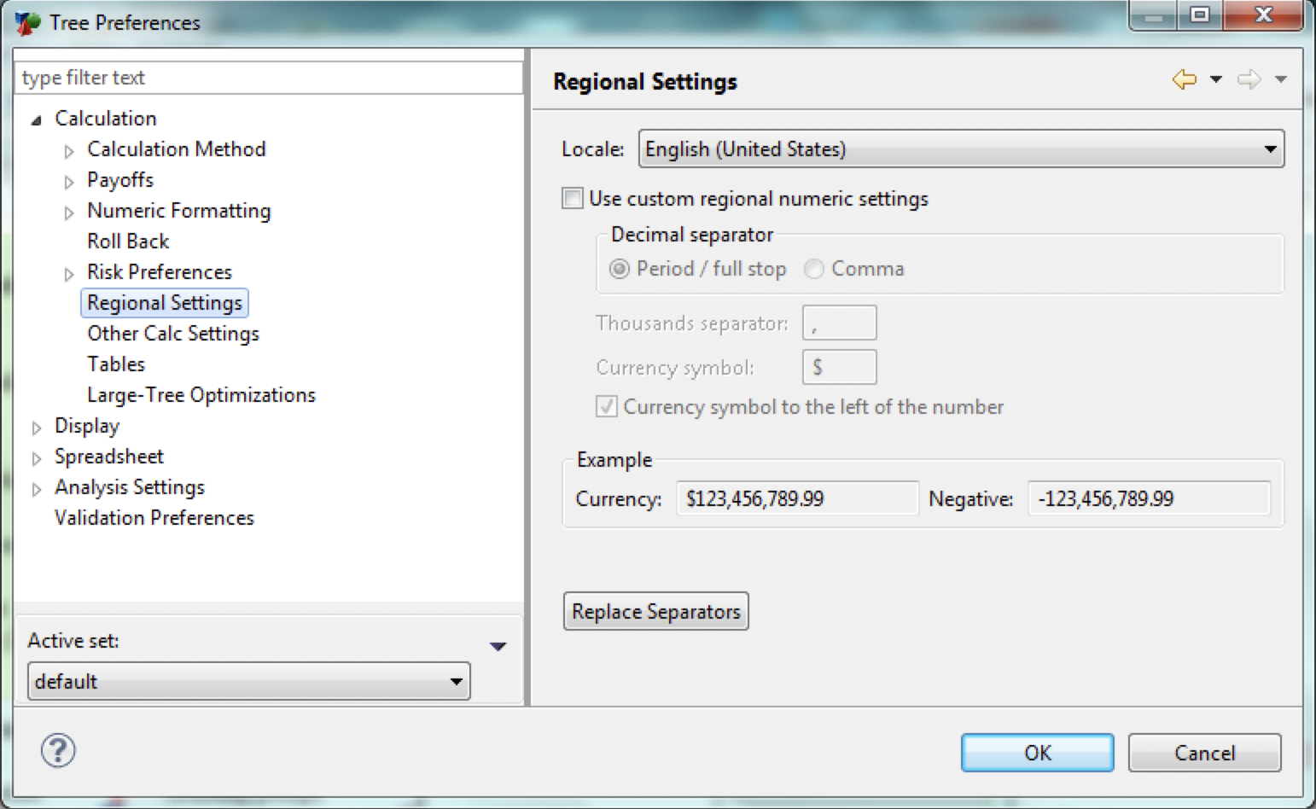Expand the Analysis Settings node
Viewport: 1316px width, 809px height.
click(x=37, y=488)
